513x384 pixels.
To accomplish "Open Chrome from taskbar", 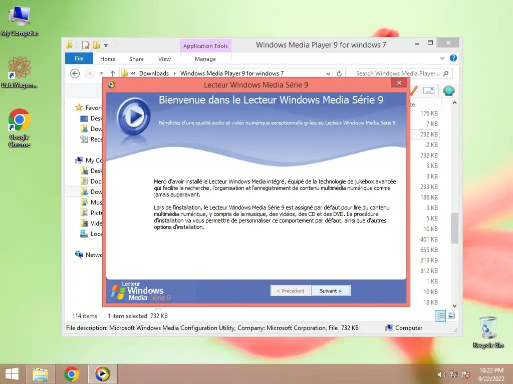I will pos(72,374).
